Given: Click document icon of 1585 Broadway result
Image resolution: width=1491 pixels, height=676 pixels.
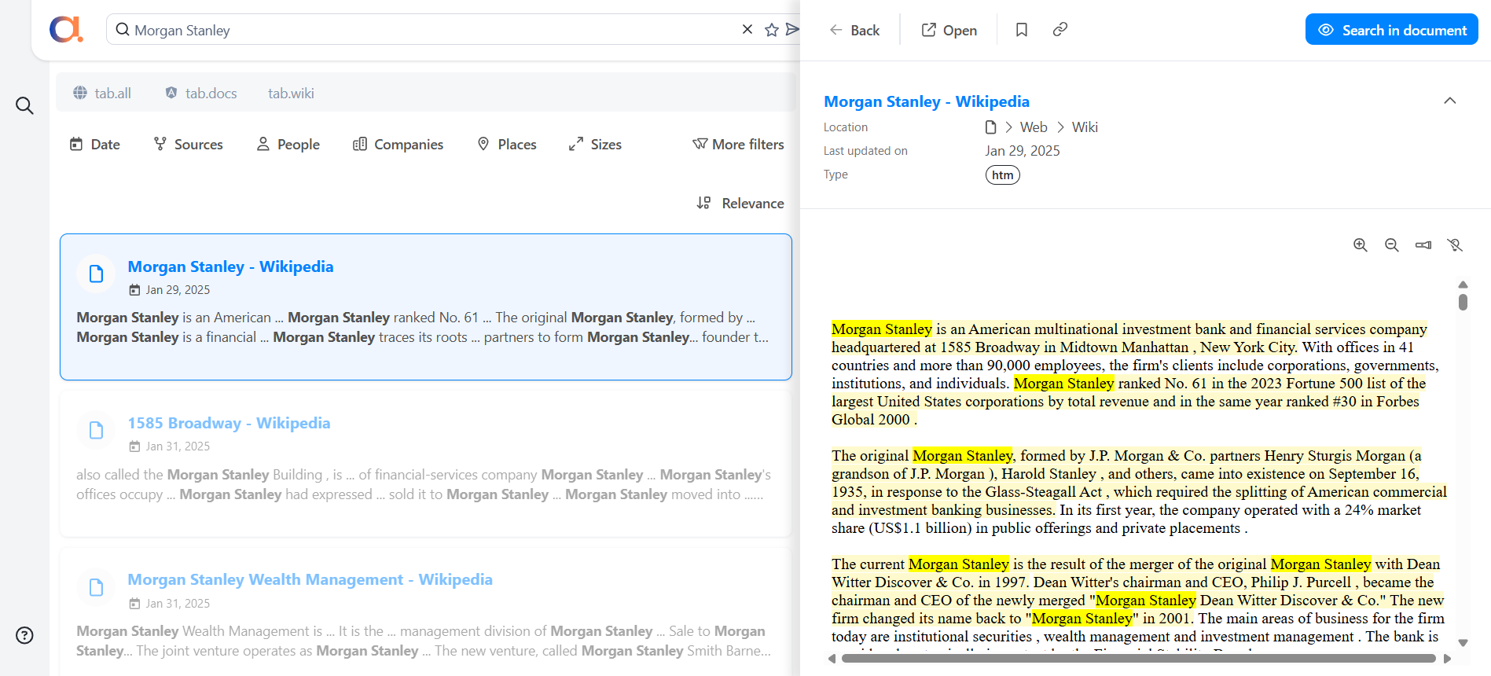Looking at the screenshot, I should pyautogui.click(x=96, y=430).
